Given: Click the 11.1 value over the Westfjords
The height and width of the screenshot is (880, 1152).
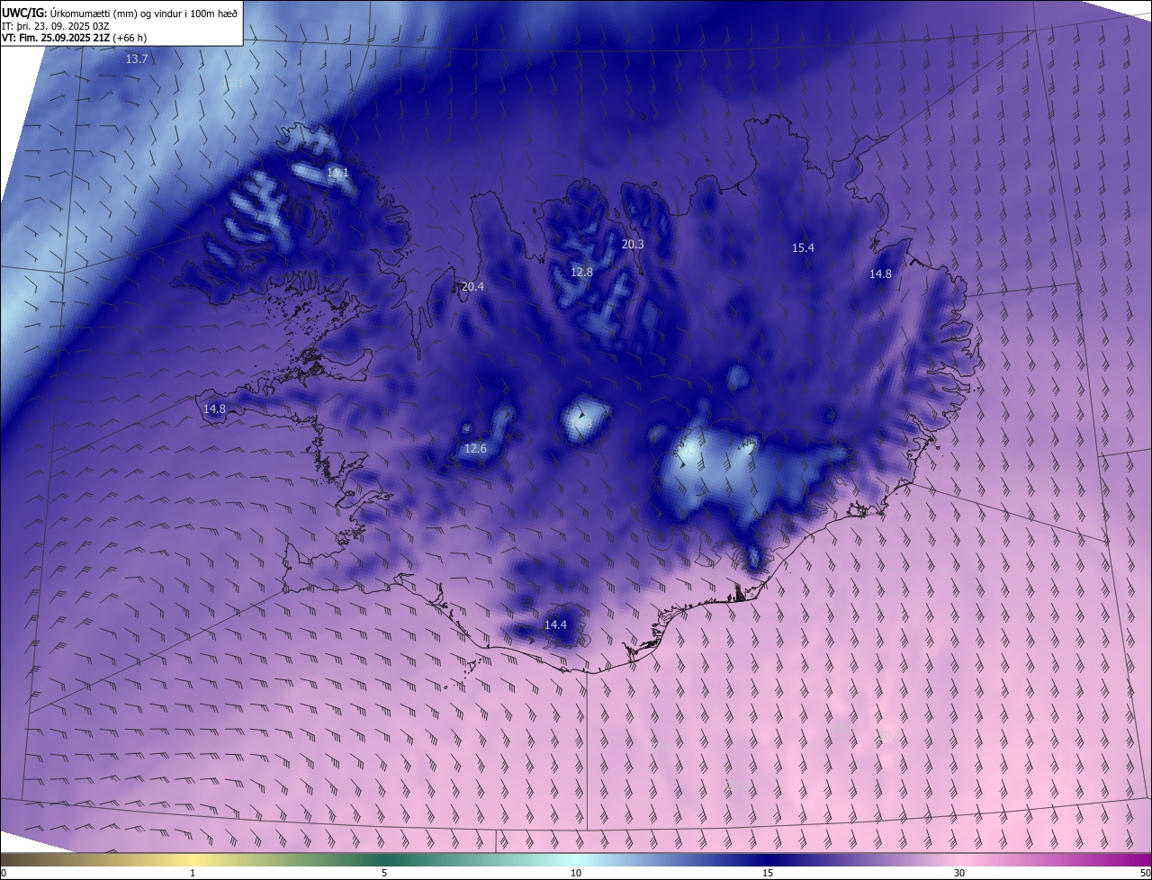Looking at the screenshot, I should (x=337, y=173).
